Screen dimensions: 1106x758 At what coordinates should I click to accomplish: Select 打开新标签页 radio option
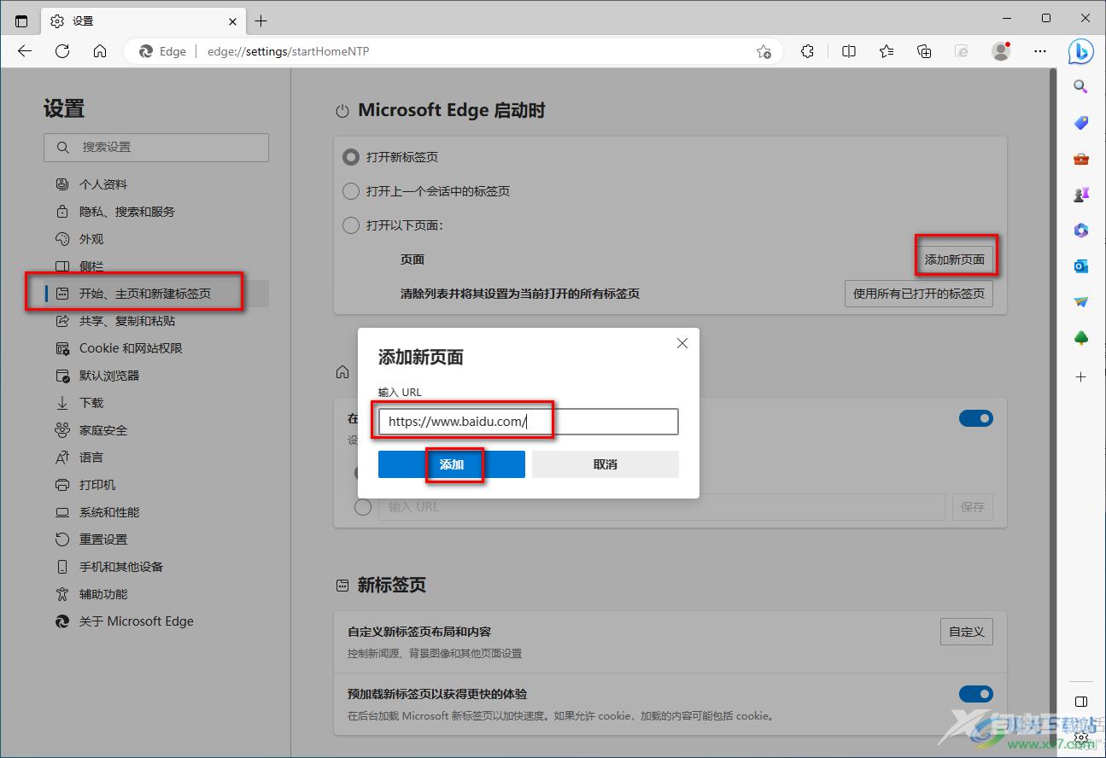coord(350,157)
